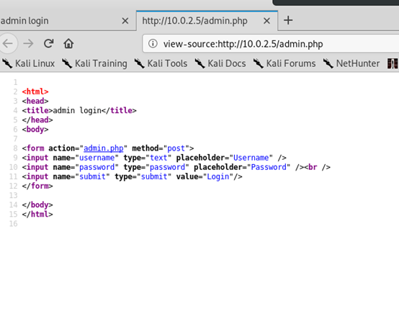The image size is (399, 327).
Task: Click the "submit" name attribute value
Action: point(92,176)
